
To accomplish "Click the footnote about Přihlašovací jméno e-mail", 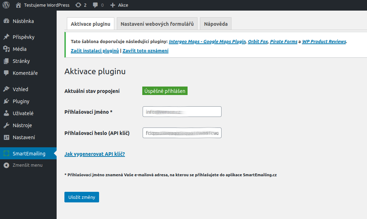I will pos(170,175).
